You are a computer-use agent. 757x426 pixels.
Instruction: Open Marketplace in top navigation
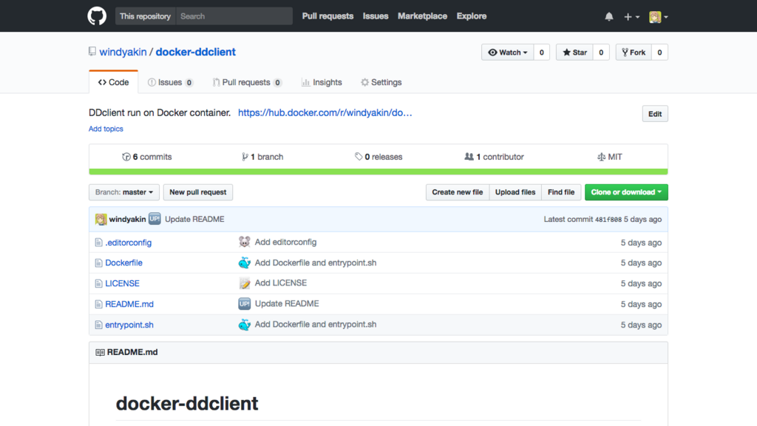coord(422,16)
